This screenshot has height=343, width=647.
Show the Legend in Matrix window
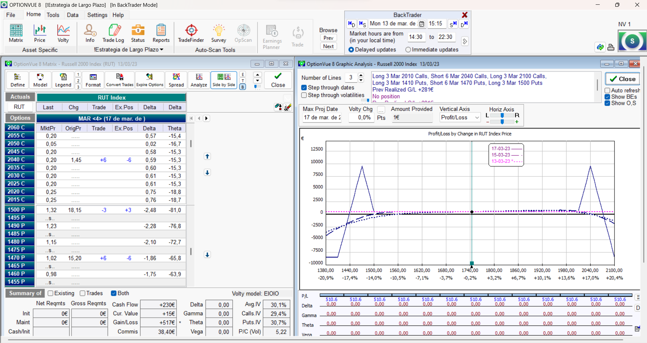[63, 80]
